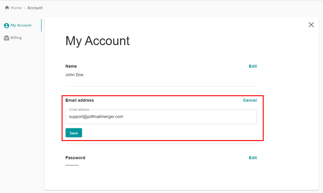The width and height of the screenshot is (323, 193).
Task: Click the breadcrumb chevron separator
Action: tap(25, 8)
